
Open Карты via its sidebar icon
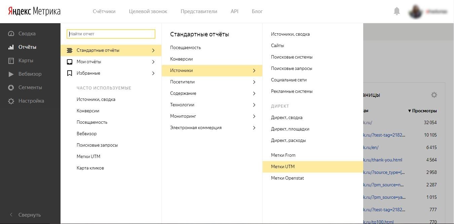pyautogui.click(x=11, y=61)
